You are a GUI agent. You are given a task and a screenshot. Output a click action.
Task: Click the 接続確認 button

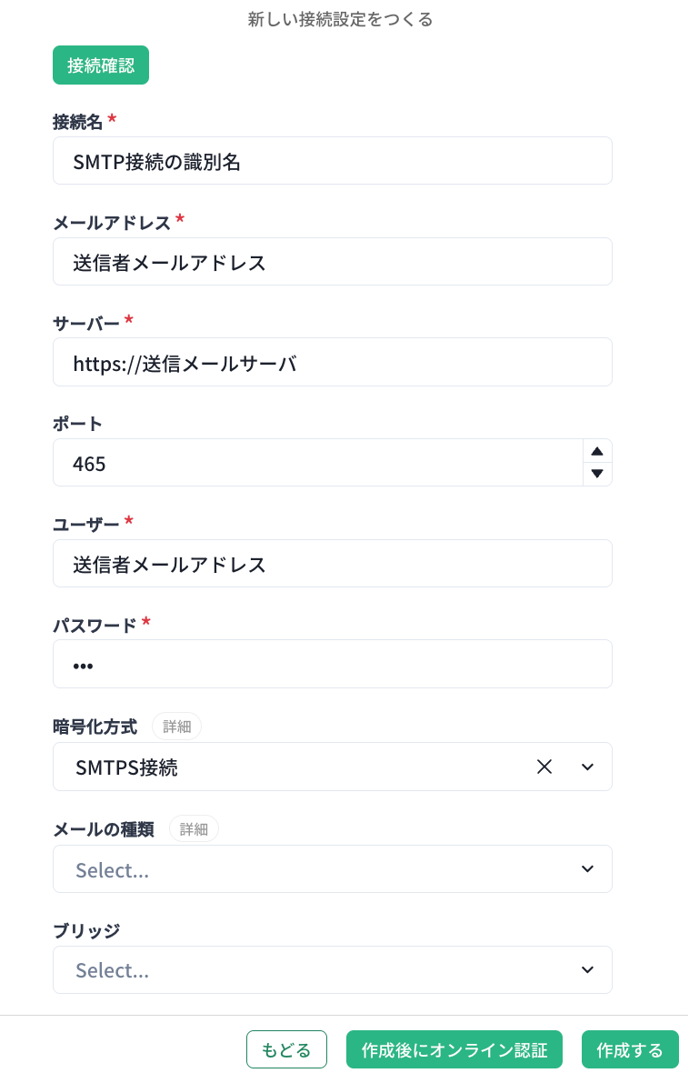click(100, 65)
